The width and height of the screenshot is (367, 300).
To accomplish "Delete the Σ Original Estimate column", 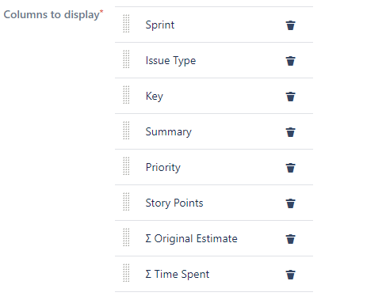I will tap(290, 239).
